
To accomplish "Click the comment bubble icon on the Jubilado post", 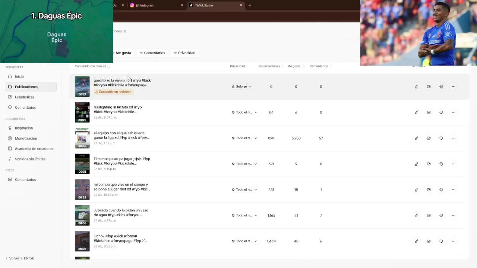I will pyautogui.click(x=441, y=216).
